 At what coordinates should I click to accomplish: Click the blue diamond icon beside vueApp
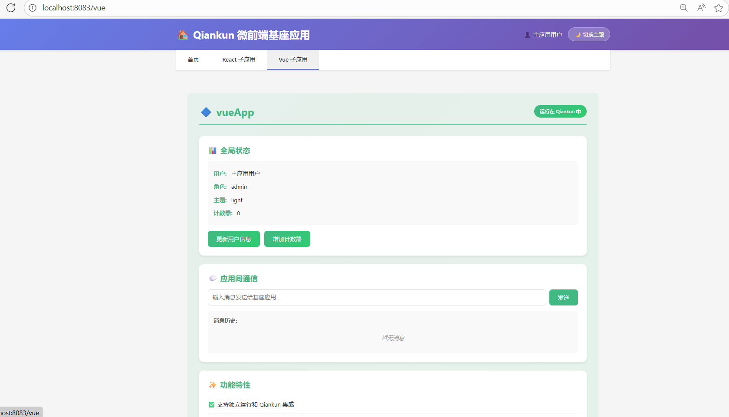(206, 112)
